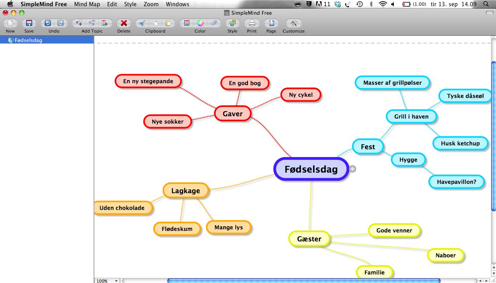Add a sibling topic using the middle Add Topic icon
The image size is (496, 283).
[x=92, y=23]
